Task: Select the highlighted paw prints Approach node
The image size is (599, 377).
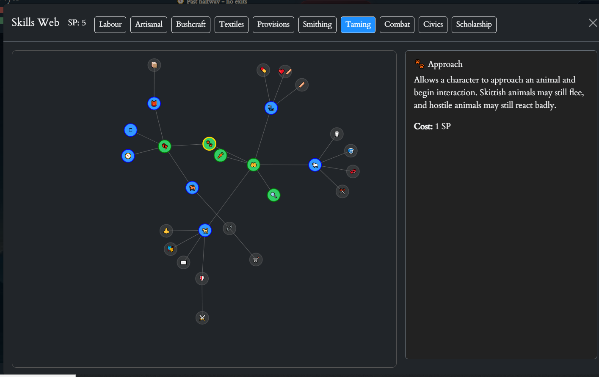Action: click(209, 144)
